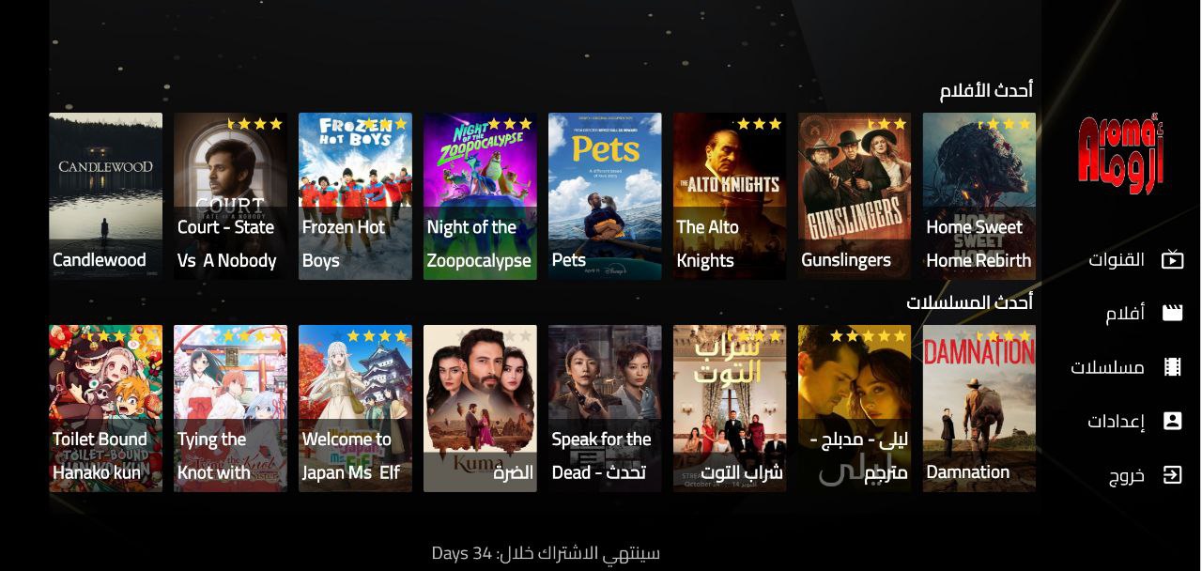The image size is (1202, 571).
Task: Click the Aroma logo
Action: [1120, 154]
